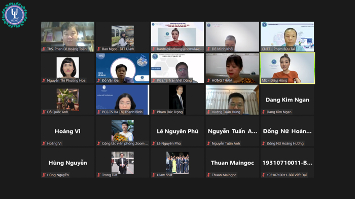Click muted mic icon beside HONG THAM
355x199 pixels.
(x=208, y=80)
